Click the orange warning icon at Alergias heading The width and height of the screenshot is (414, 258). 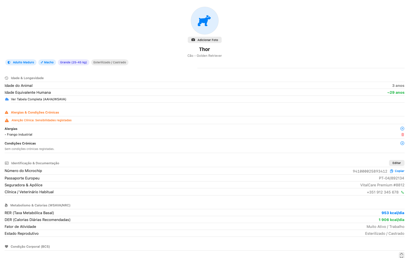click(7, 112)
